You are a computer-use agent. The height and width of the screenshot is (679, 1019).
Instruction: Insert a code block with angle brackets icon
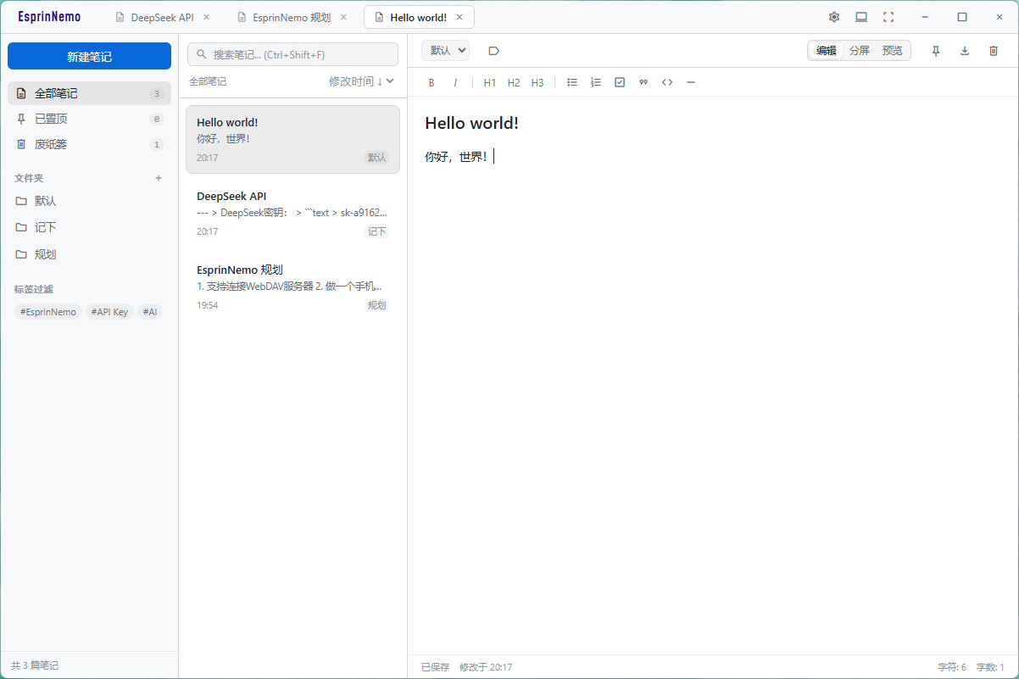pos(667,82)
